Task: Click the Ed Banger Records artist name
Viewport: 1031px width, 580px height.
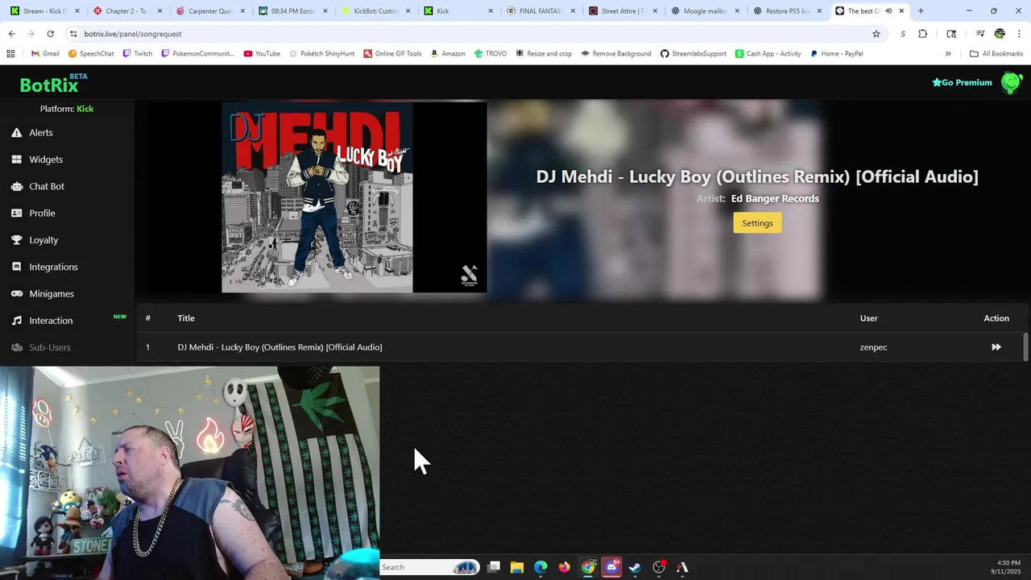Action: point(775,198)
